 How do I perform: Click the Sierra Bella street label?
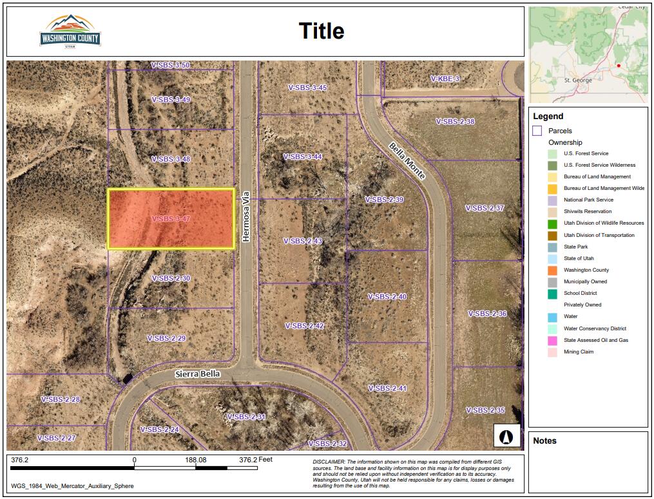coord(198,374)
